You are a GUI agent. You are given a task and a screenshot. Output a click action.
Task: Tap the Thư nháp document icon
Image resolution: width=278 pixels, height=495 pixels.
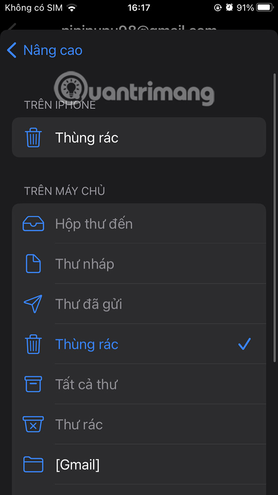(x=33, y=264)
